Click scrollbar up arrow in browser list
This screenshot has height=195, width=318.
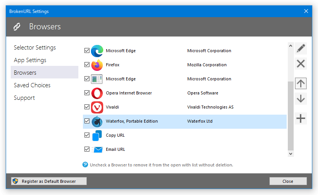click(290, 46)
